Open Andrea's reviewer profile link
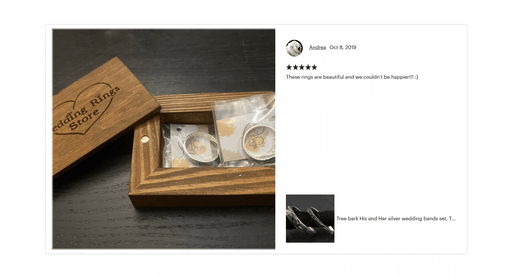This screenshot has height=278, width=513. [x=317, y=48]
